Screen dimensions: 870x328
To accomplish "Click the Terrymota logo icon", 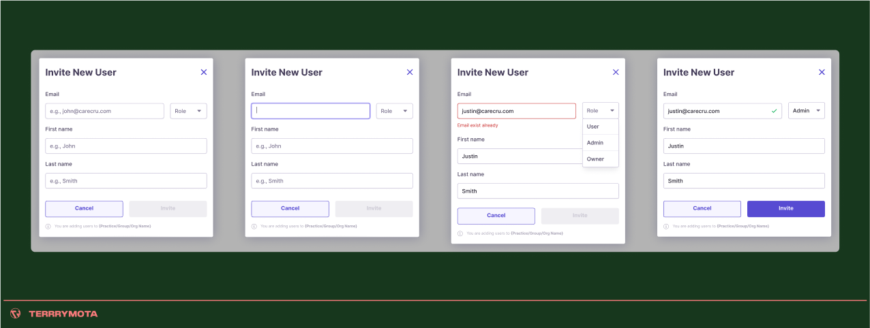I will tap(15, 314).
